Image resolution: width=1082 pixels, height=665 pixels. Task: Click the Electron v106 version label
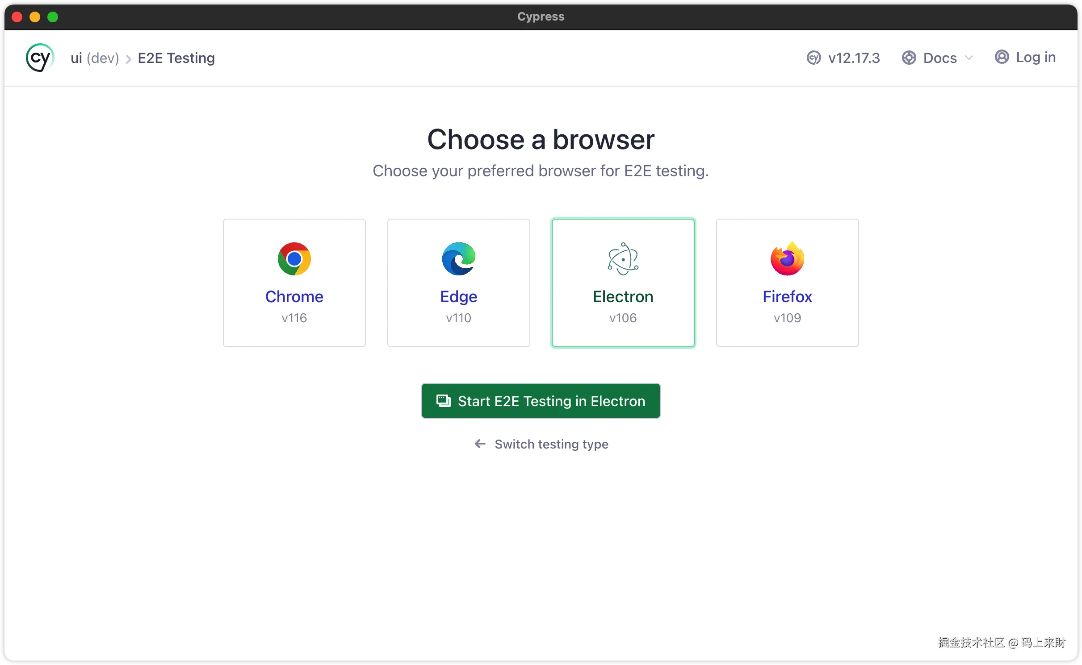(x=623, y=318)
